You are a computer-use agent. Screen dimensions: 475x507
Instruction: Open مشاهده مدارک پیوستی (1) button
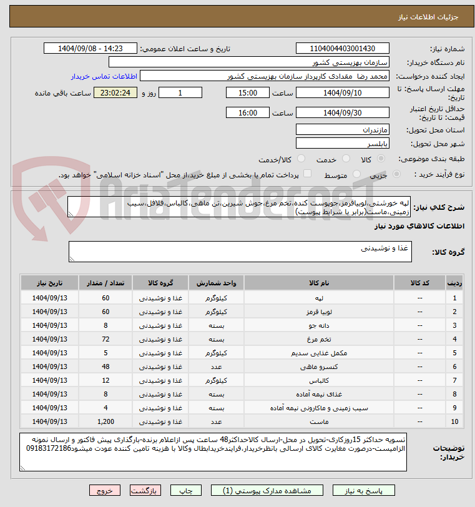267,491
